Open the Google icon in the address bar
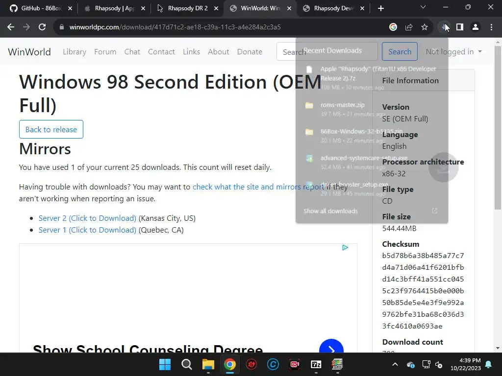Image resolution: width=502 pixels, height=376 pixels. click(x=393, y=27)
